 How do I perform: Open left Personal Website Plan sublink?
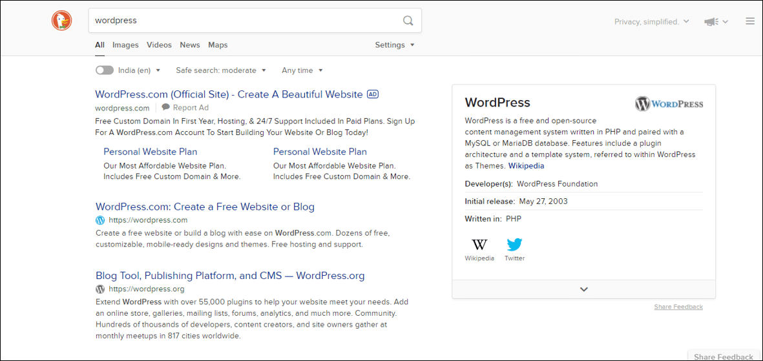[151, 152]
